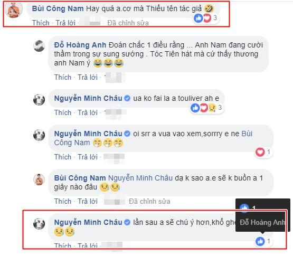The height and width of the screenshot is (256, 293).
Task: Click the heart reaction on Bùi Công Nam's top comment
Action: point(207,18)
